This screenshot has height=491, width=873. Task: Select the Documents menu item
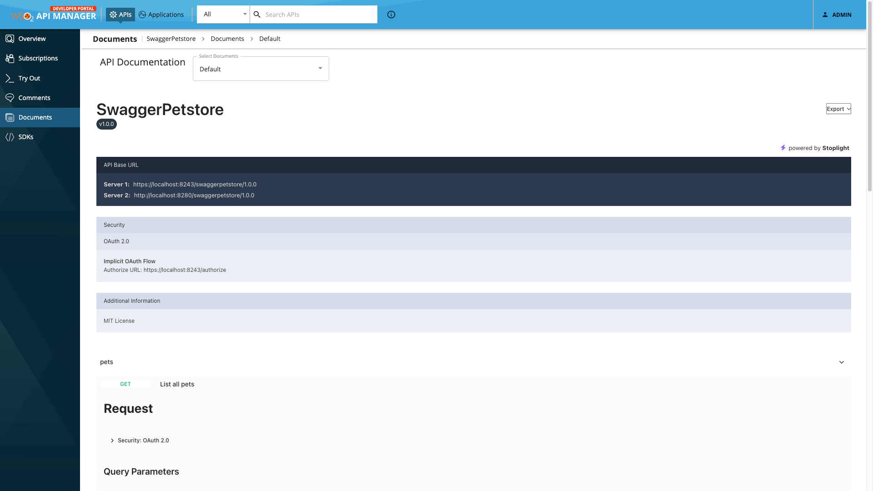pos(40,117)
